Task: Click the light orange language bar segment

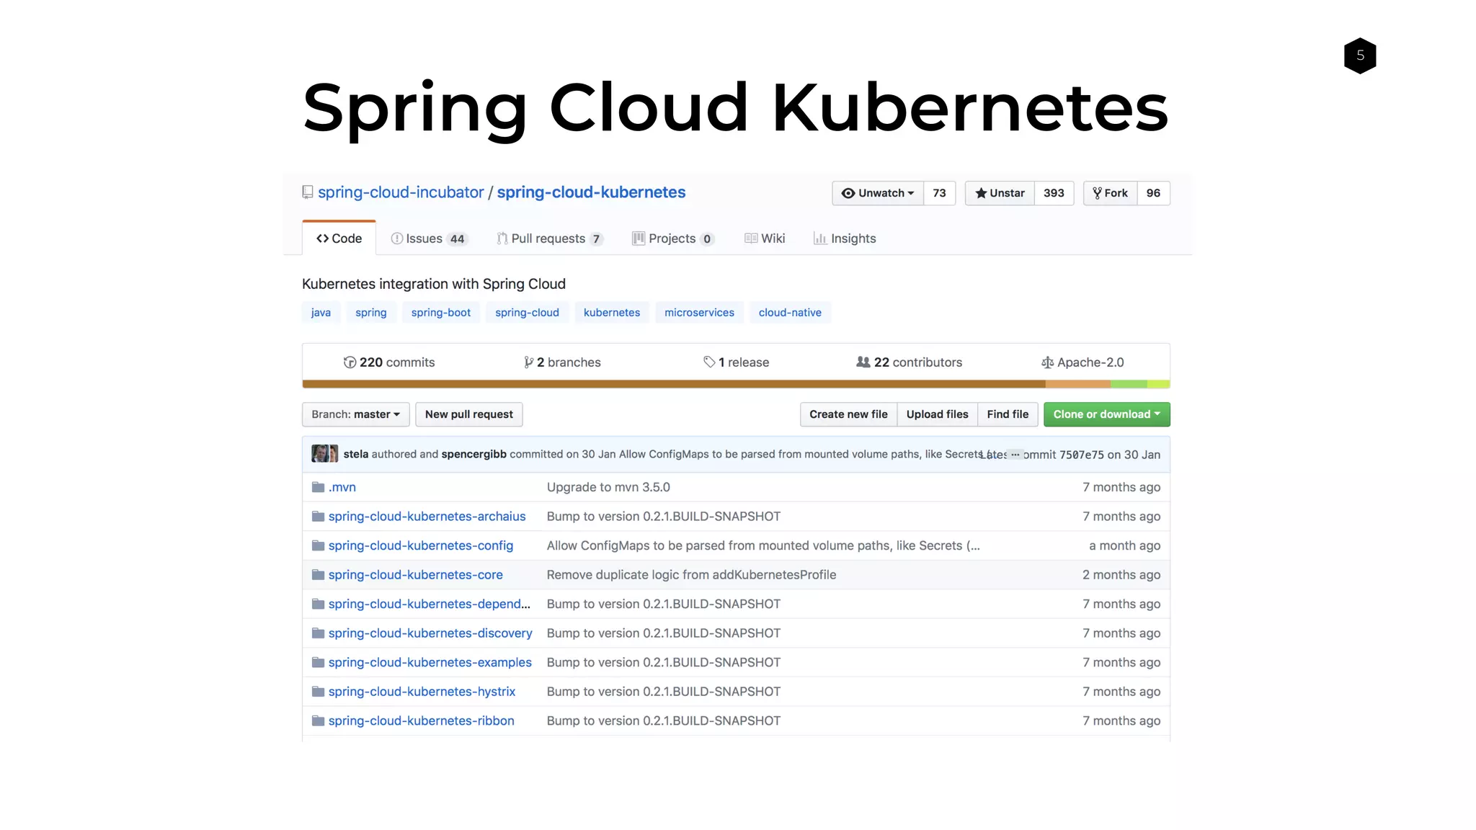Action: click(1078, 384)
